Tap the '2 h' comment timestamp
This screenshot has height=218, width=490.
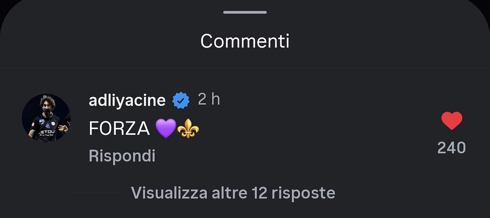(x=209, y=100)
